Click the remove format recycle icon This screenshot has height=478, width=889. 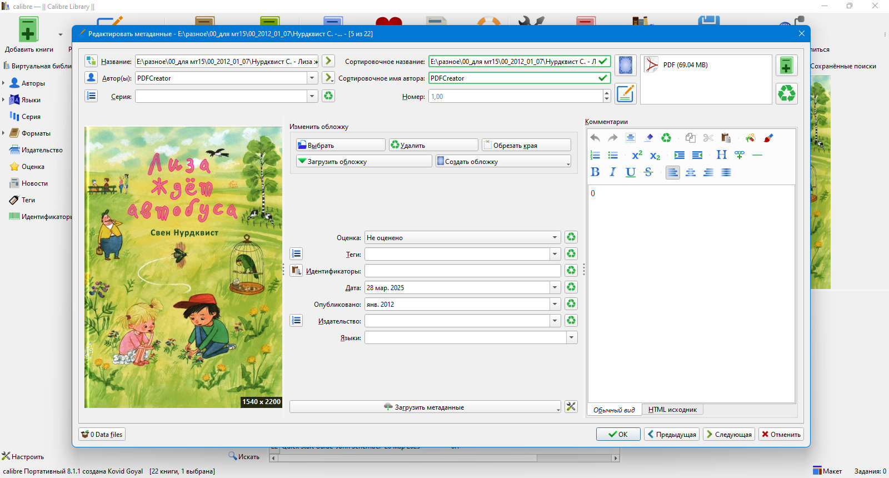(x=786, y=93)
